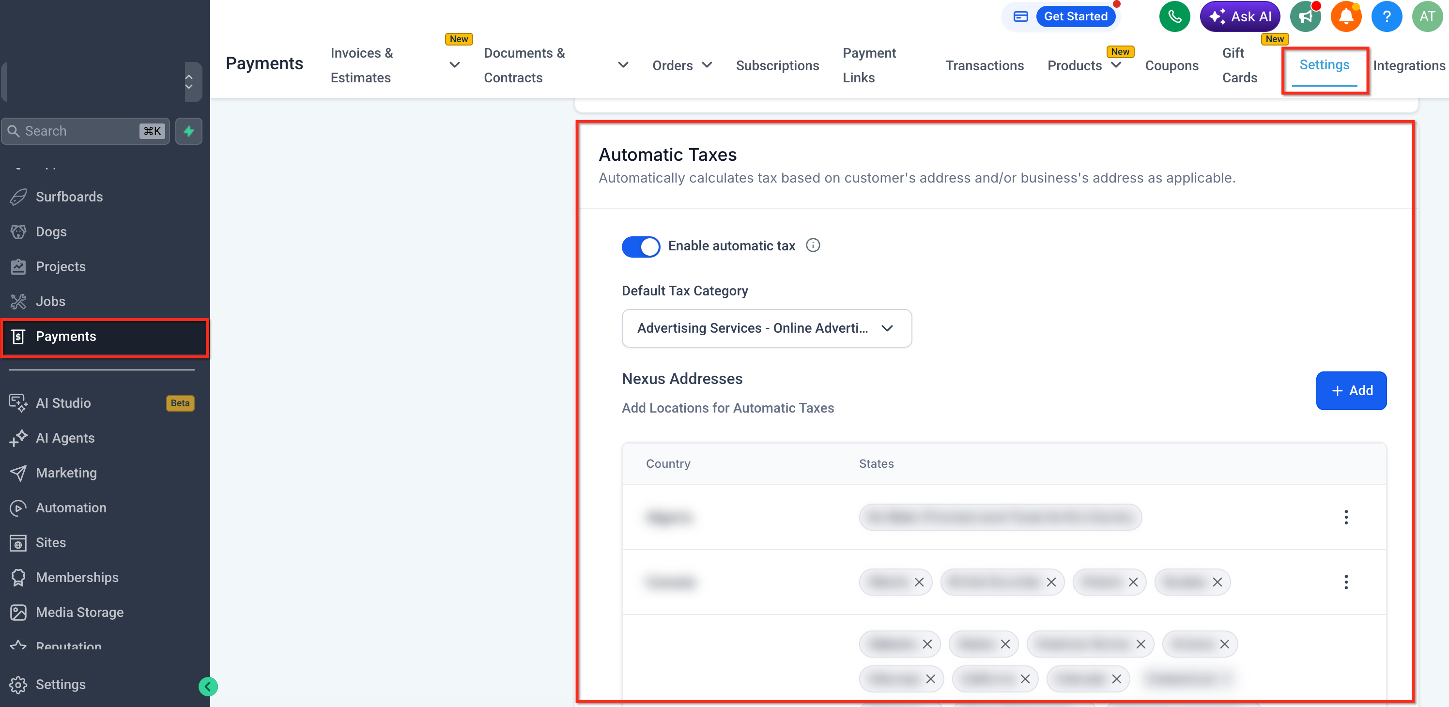Image resolution: width=1449 pixels, height=707 pixels.
Task: Open the Default Tax Category dropdown
Action: 766,328
